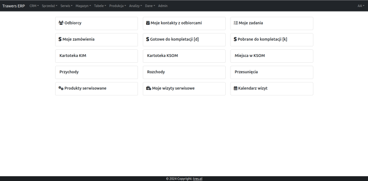Open the Magazyn dropdown menu
Viewport: 368px width, 181px height.
pos(83,6)
